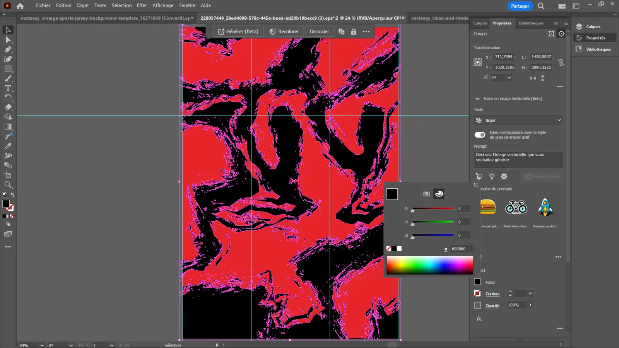Toggle match active artboard style switch

coord(480,135)
